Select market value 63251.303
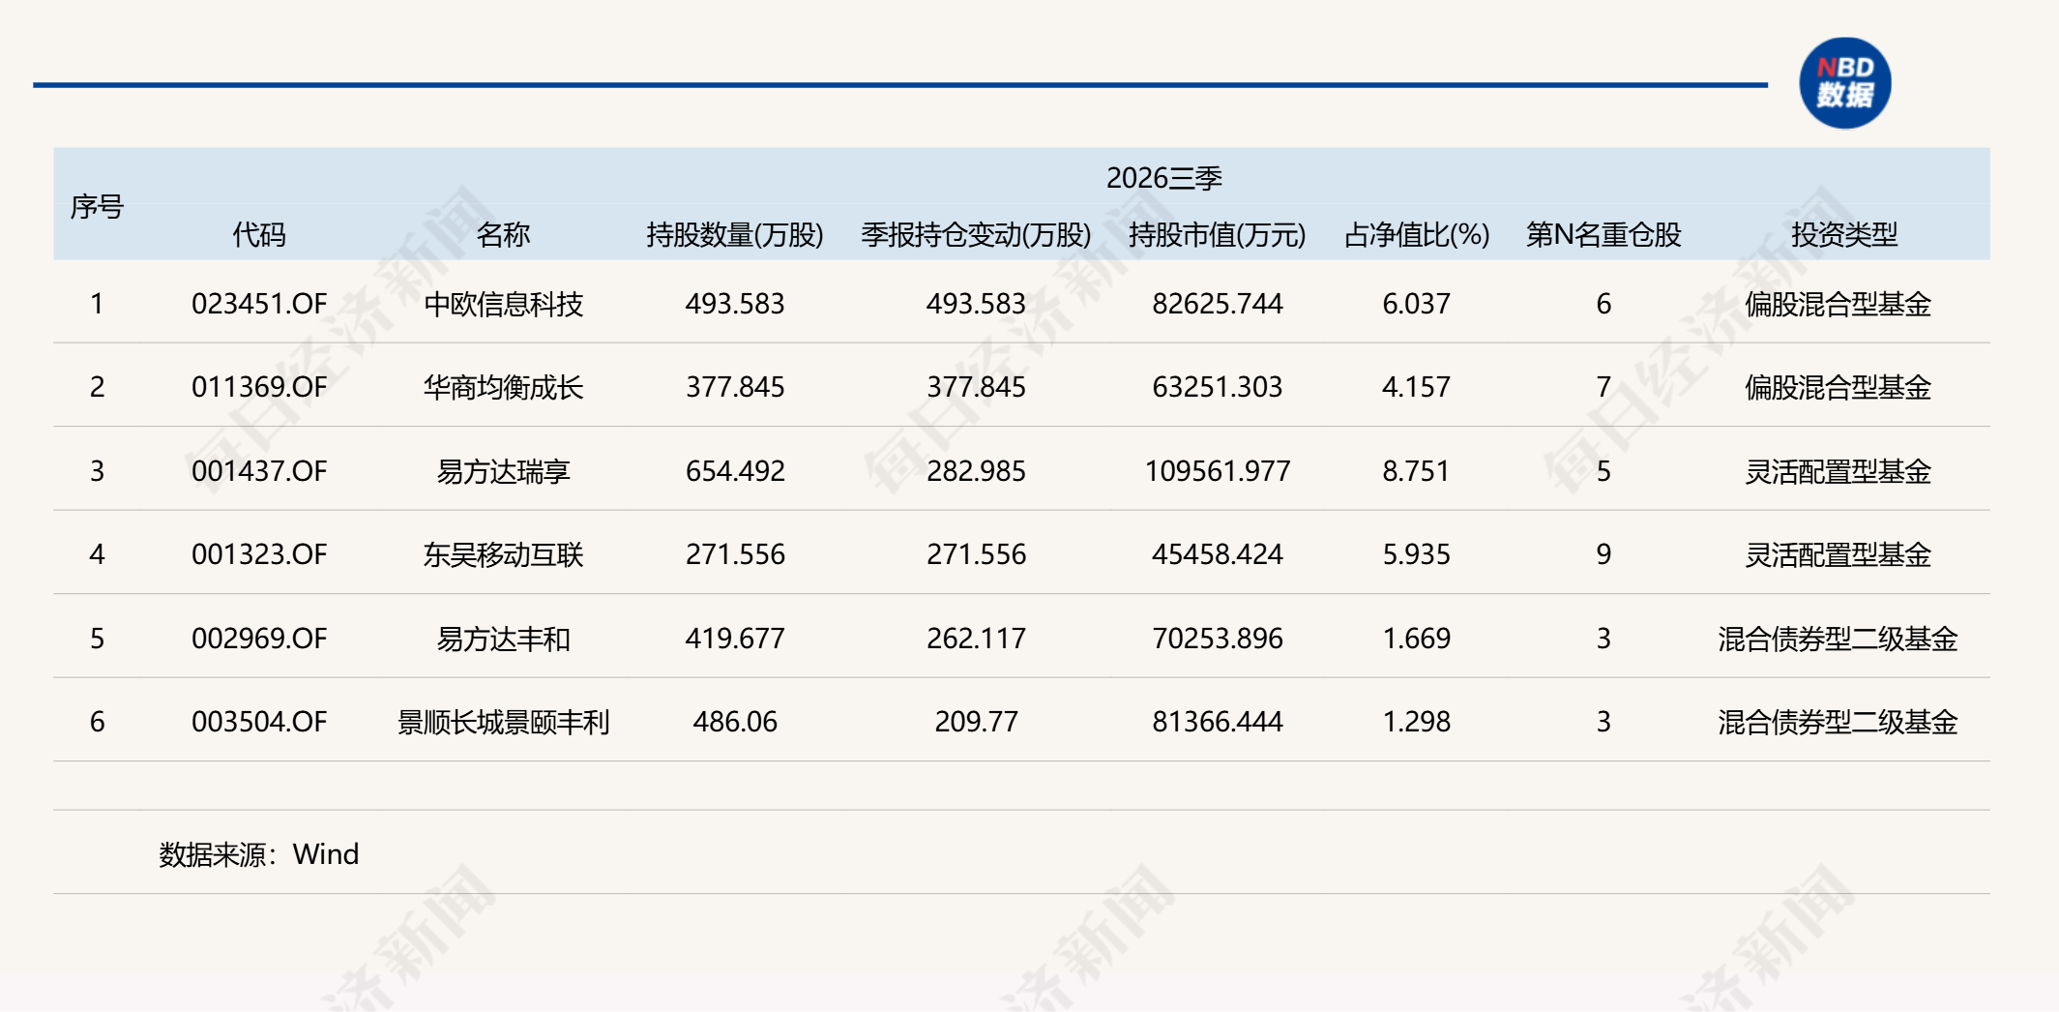The width and height of the screenshot is (2059, 1012). (x=1218, y=387)
